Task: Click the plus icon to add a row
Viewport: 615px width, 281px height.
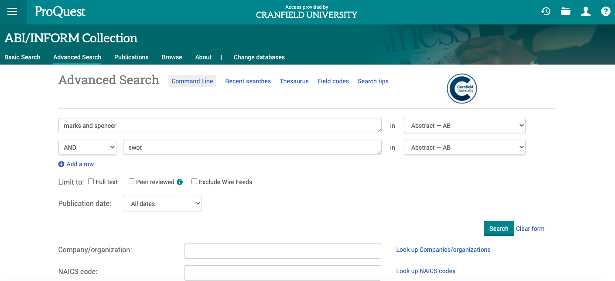Action: [61, 164]
